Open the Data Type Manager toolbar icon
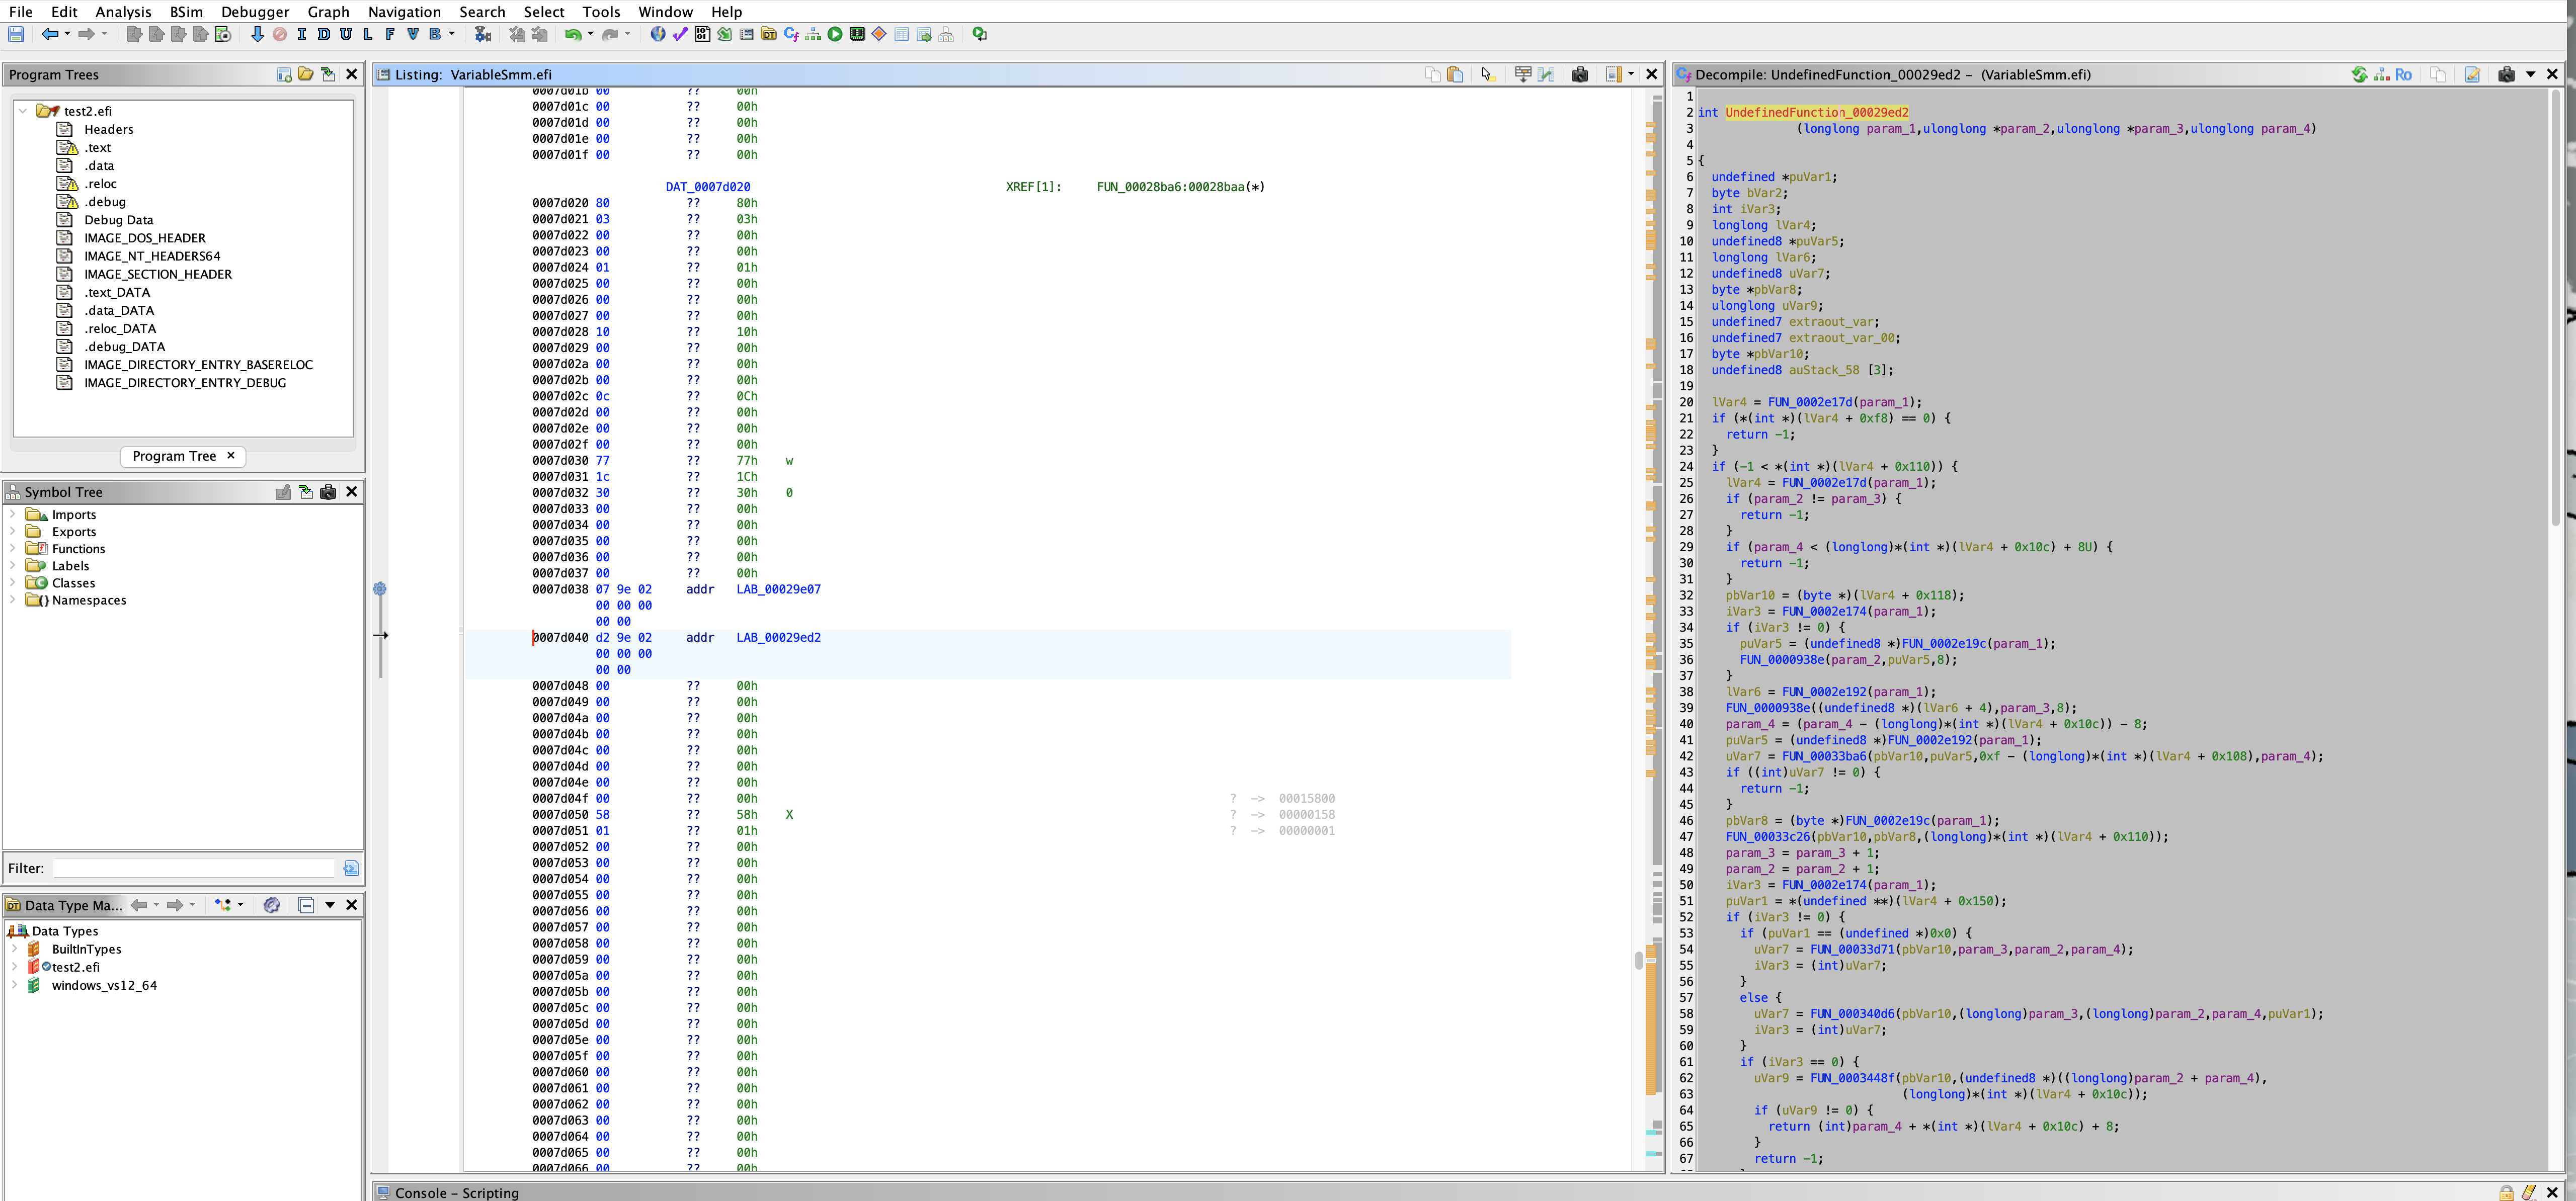2576x1201 pixels. 768,35
